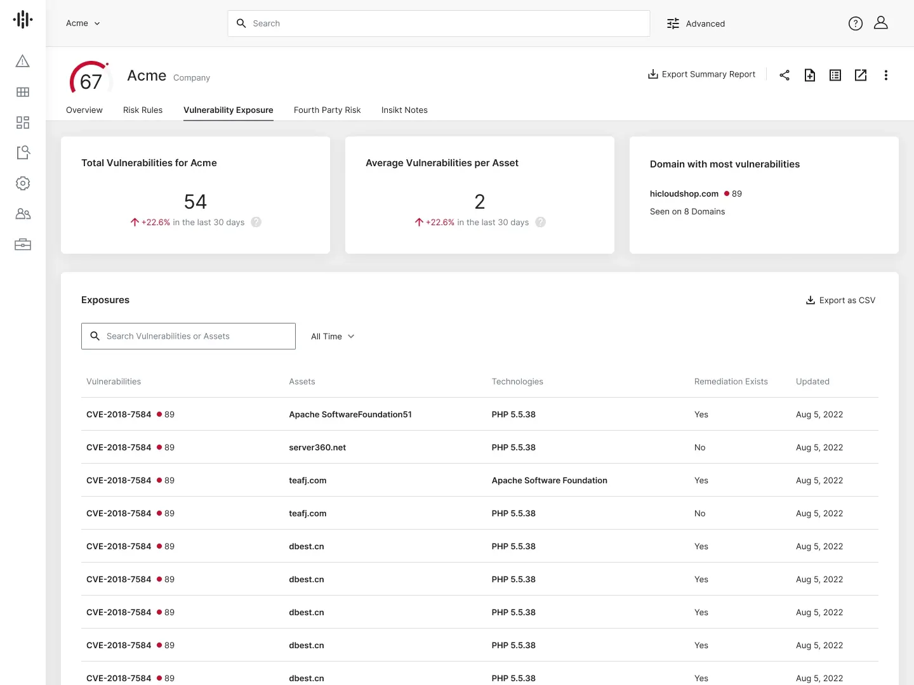Click info icon on Total Vulnerabilities card
The image size is (914, 685).
(x=256, y=222)
